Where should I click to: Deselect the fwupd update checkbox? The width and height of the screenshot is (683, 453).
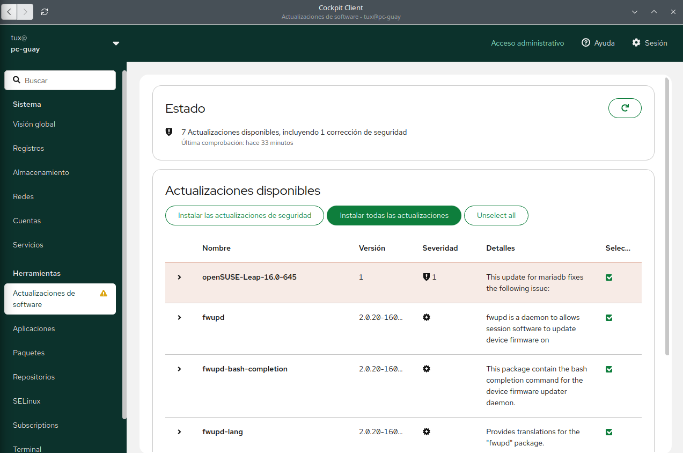pyautogui.click(x=609, y=318)
